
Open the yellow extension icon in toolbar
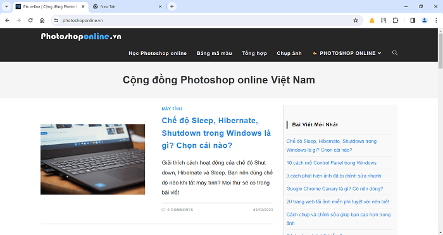click(372, 20)
